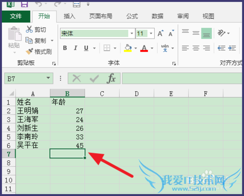
Task: Click the Undo arrow icon
Action: click(39, 4)
